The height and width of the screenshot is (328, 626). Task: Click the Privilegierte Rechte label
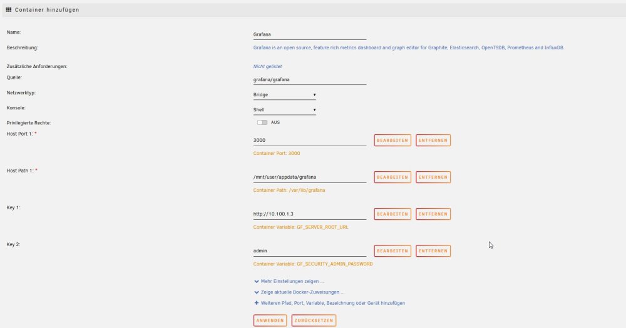(x=28, y=122)
